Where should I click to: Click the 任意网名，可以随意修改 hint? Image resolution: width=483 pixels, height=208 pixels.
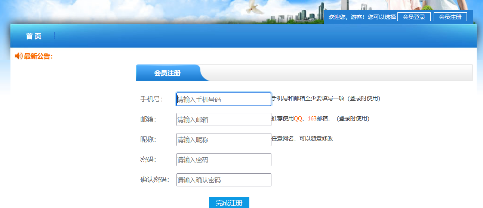tap(302, 139)
